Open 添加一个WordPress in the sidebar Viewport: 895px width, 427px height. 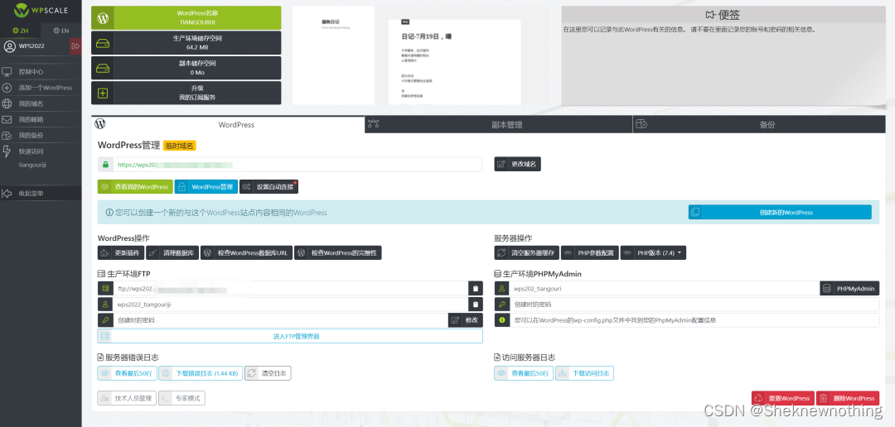(41, 88)
